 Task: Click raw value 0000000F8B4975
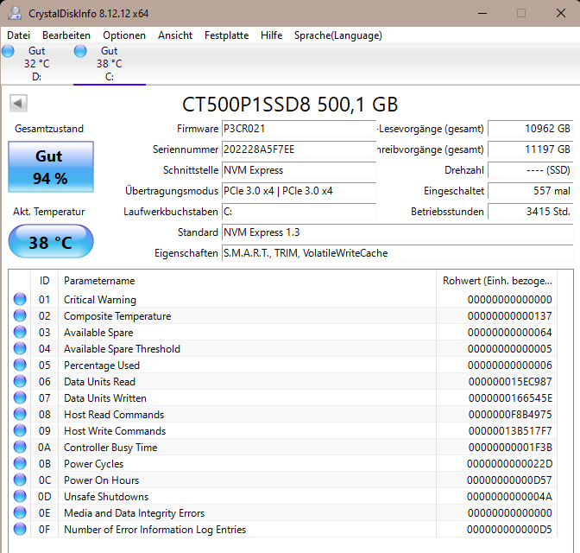pyautogui.click(x=510, y=415)
